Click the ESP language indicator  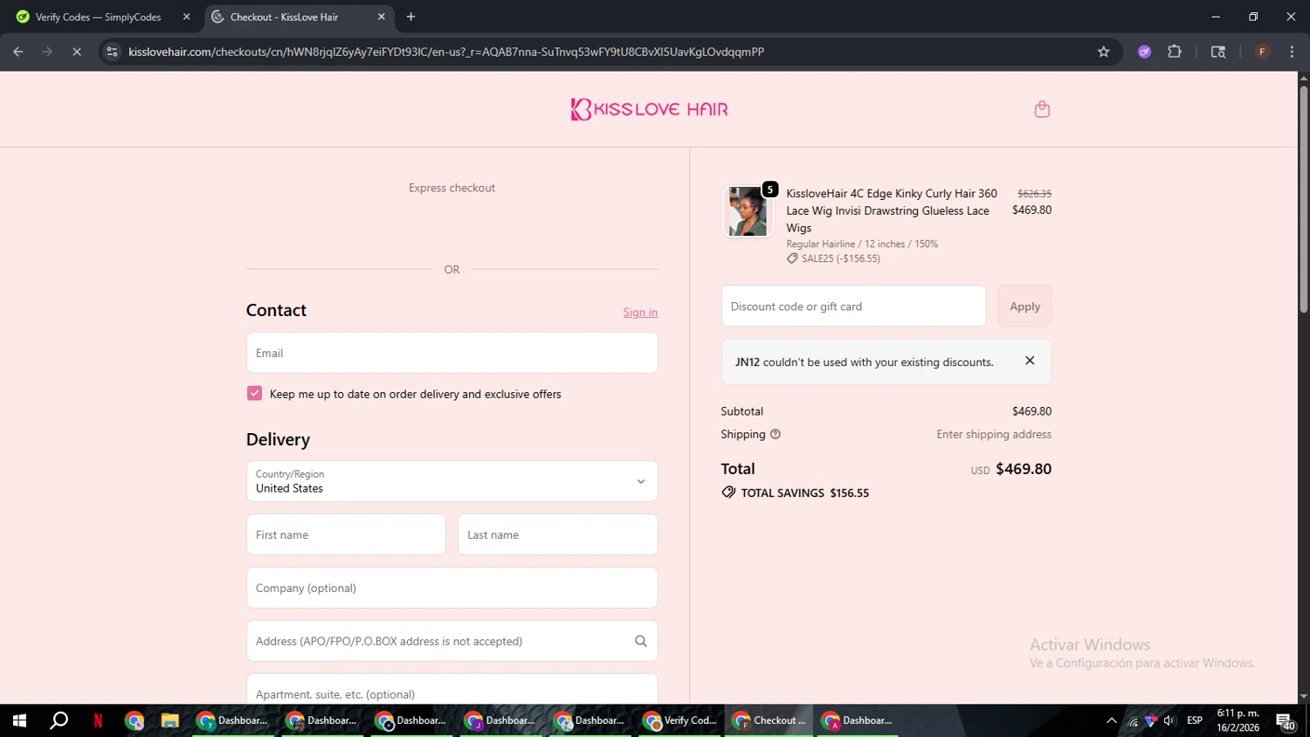point(1195,720)
